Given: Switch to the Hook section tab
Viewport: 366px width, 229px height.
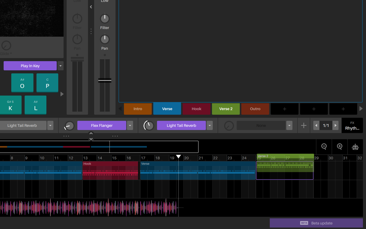Looking at the screenshot, I should coord(196,109).
